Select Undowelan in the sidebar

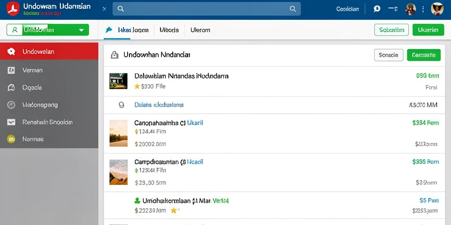49,52
